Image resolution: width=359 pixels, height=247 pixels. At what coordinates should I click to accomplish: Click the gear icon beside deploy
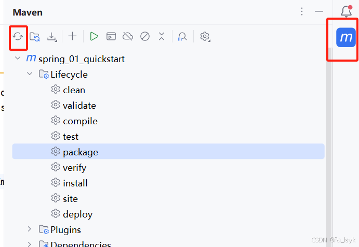pyautogui.click(x=56, y=213)
